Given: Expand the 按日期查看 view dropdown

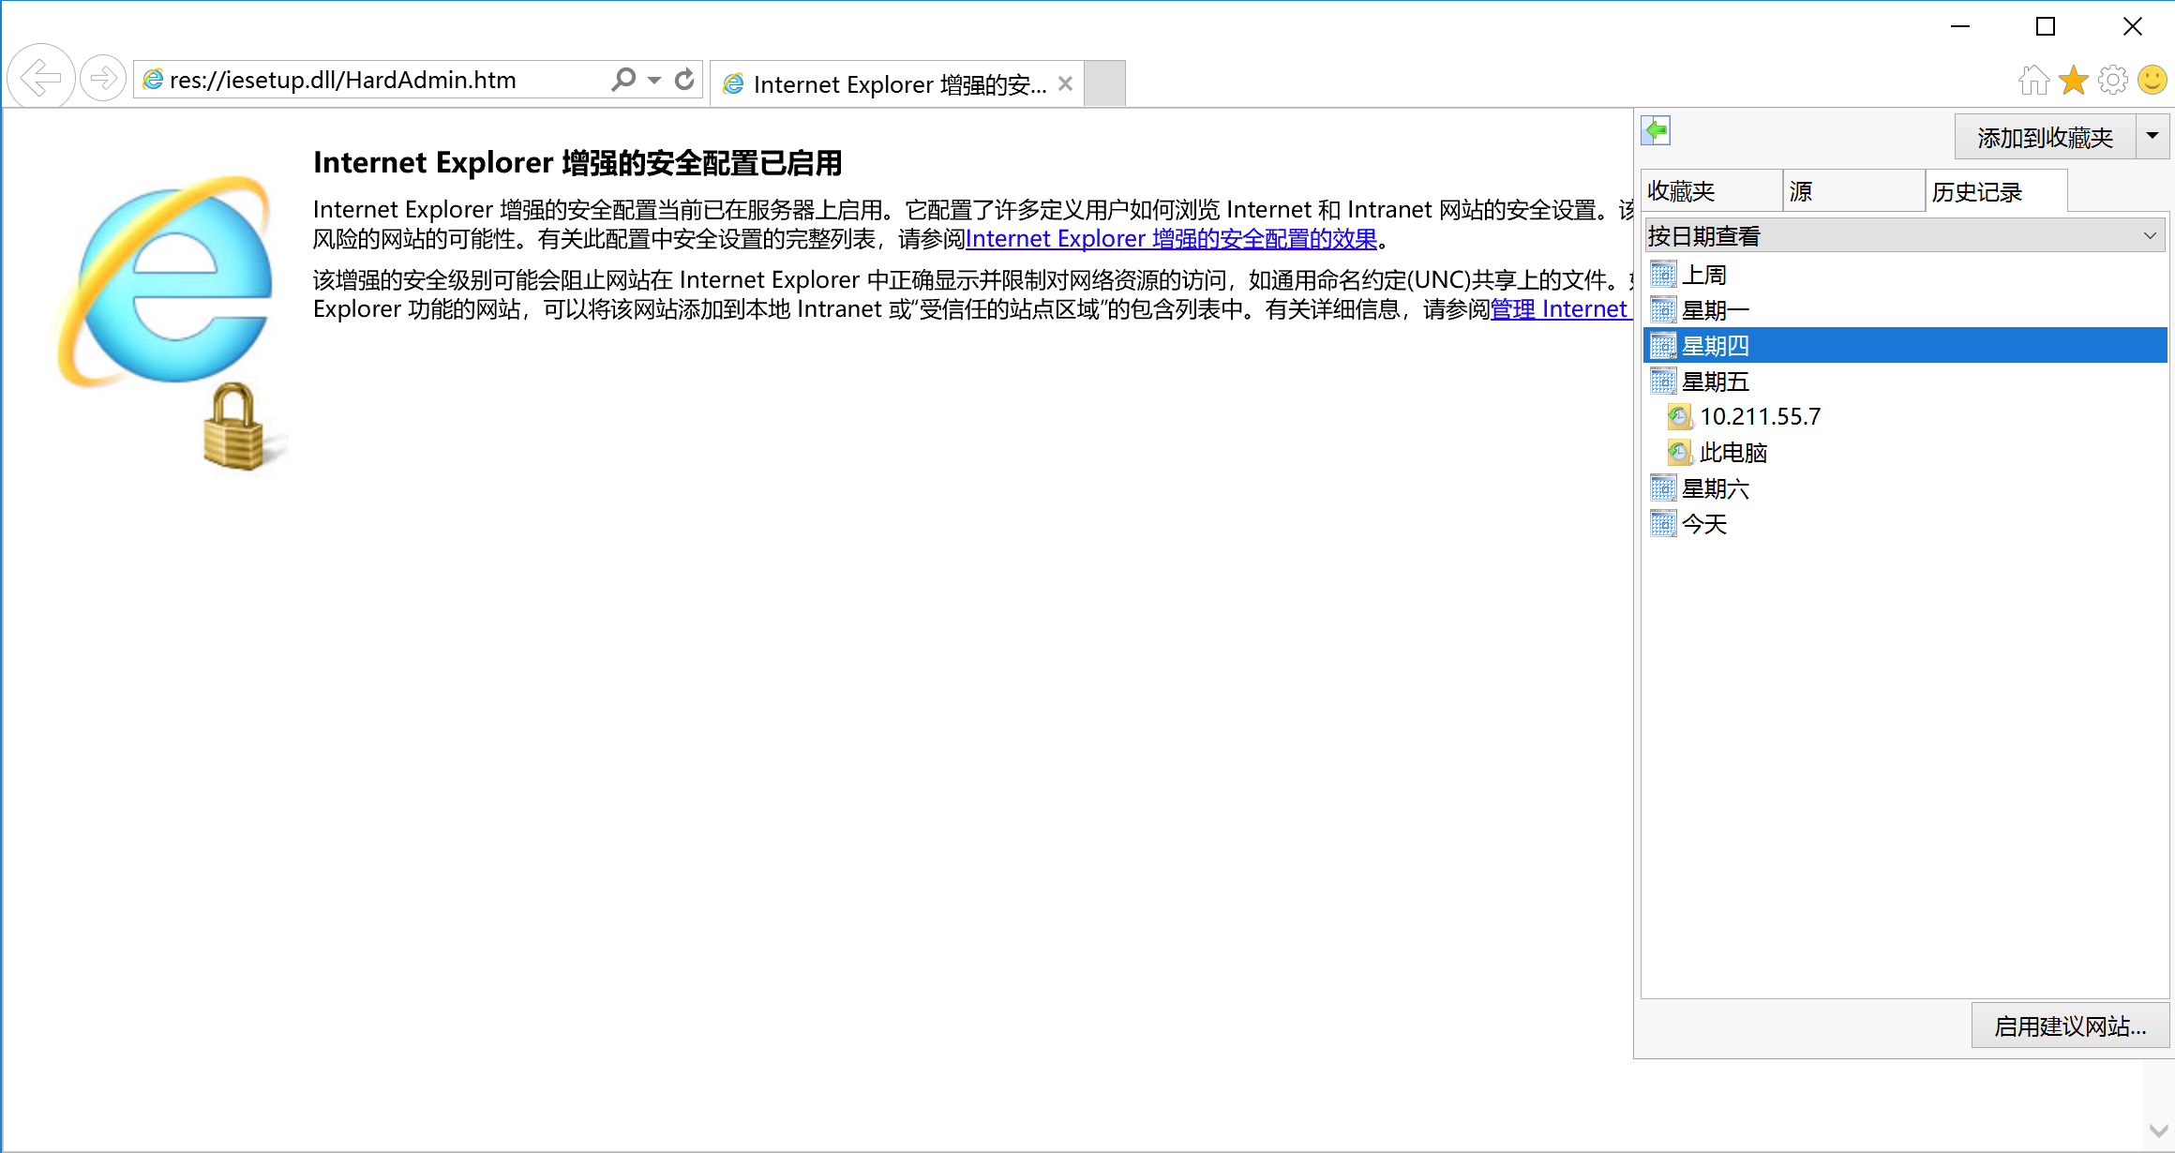Looking at the screenshot, I should (2150, 236).
